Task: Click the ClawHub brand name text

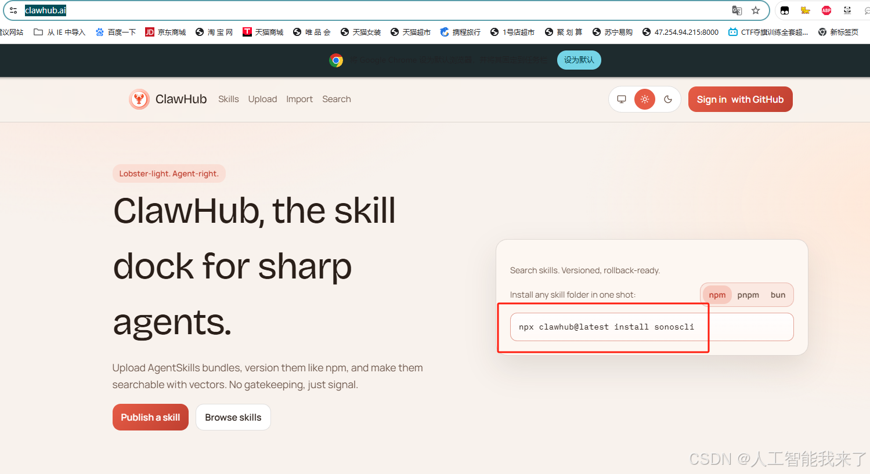Action: (x=181, y=99)
